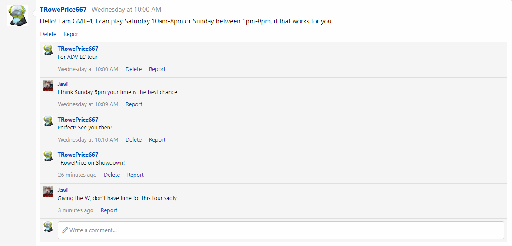Open the Wednesday at 10:09 AM timestamp
The height and width of the screenshot is (246, 512).
pos(88,104)
